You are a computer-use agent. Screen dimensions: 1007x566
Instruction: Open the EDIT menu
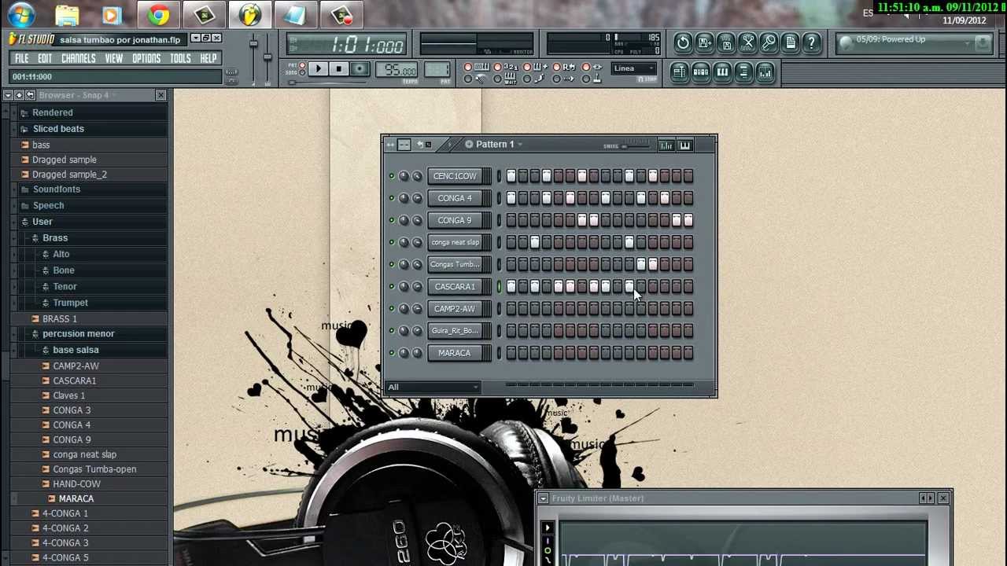[x=45, y=58]
